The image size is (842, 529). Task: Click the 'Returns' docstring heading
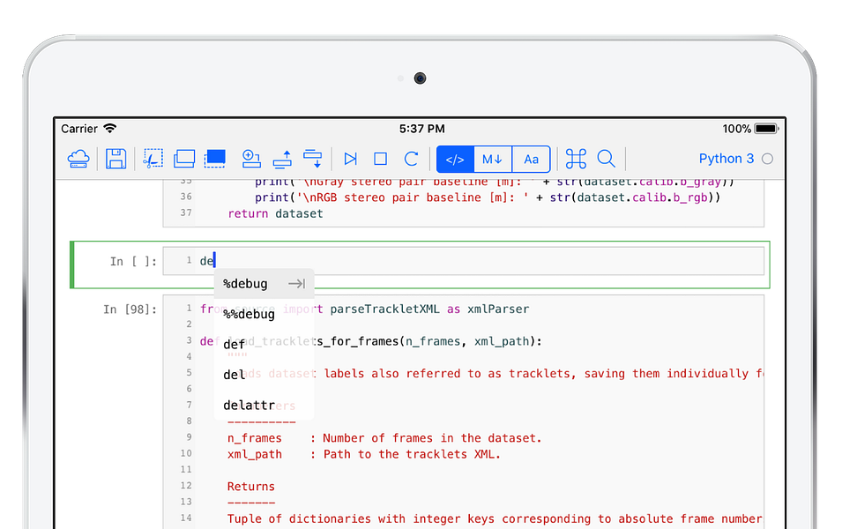(x=250, y=487)
